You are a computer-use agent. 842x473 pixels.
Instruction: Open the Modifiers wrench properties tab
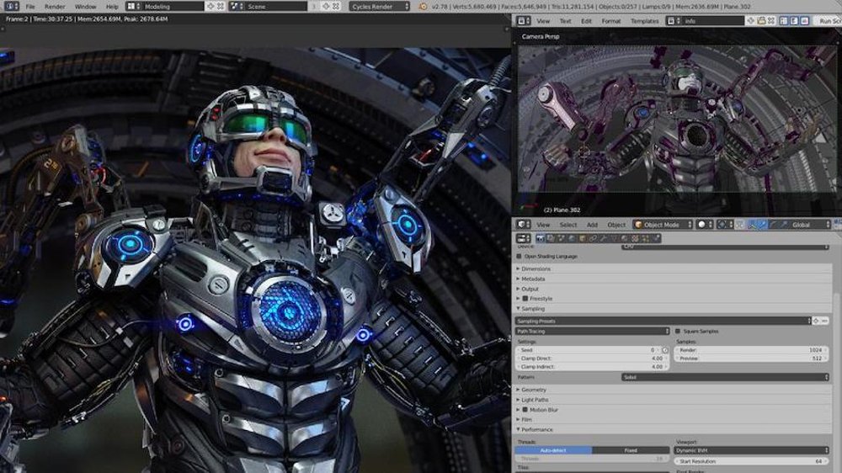click(x=603, y=239)
